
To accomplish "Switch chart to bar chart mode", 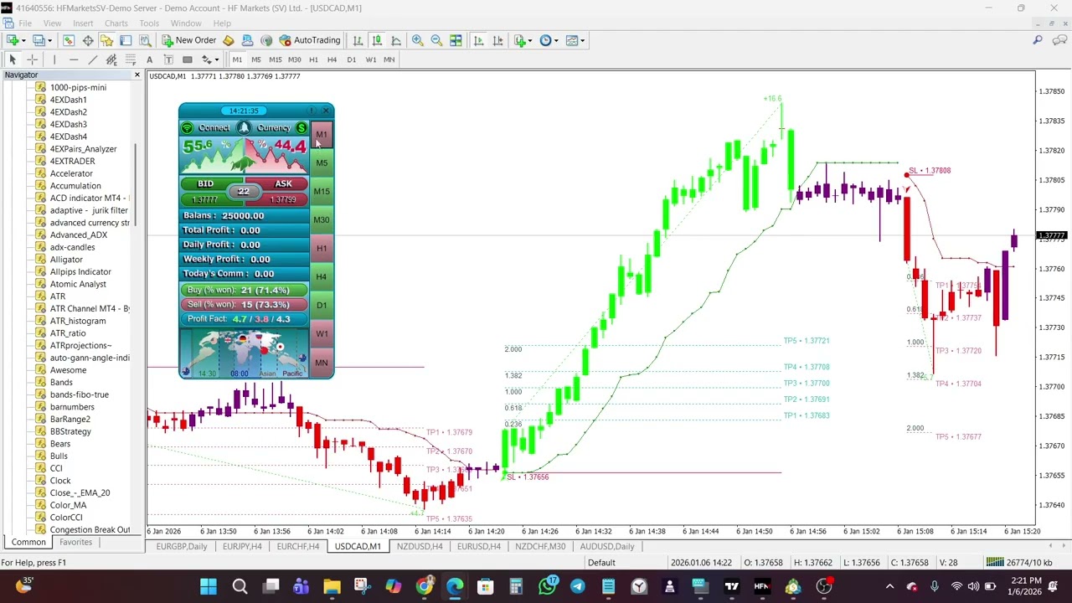I will [358, 40].
